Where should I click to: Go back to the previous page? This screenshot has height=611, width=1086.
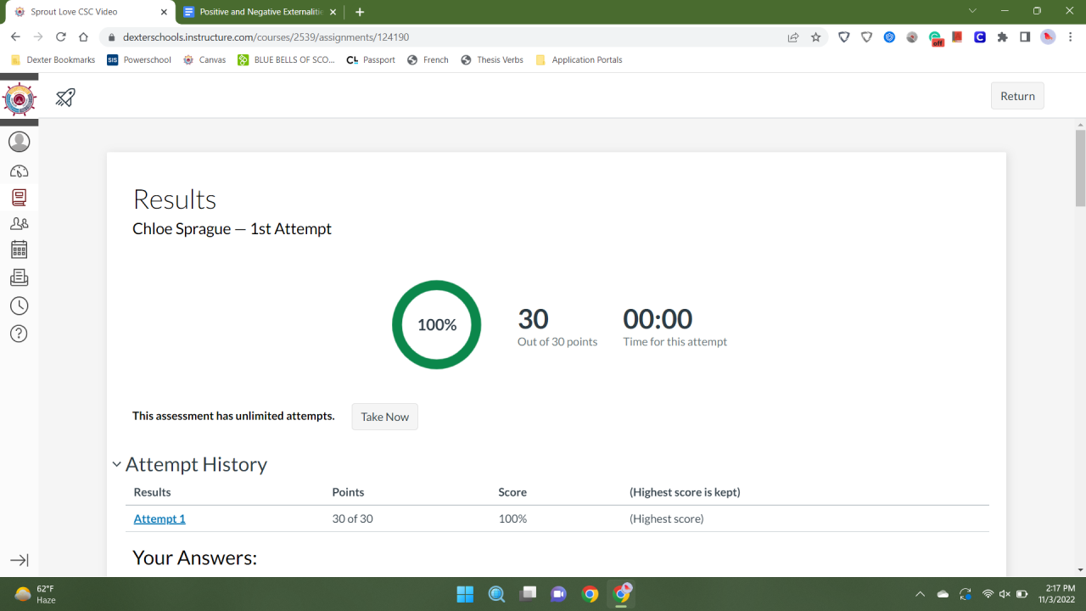click(x=15, y=37)
